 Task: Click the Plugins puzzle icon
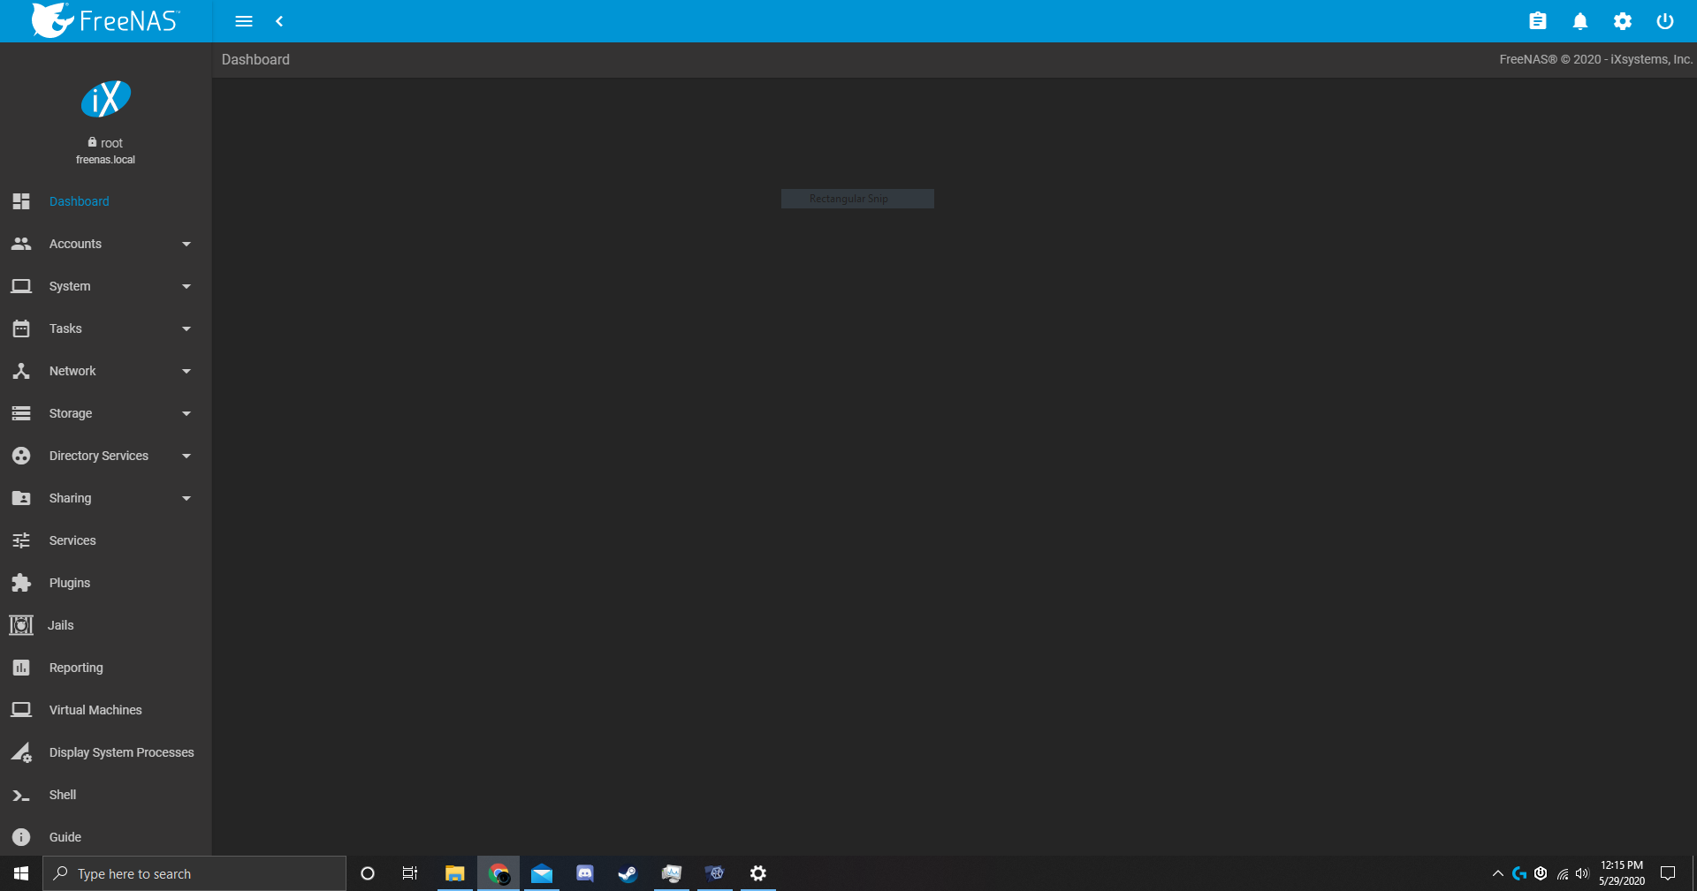21,583
